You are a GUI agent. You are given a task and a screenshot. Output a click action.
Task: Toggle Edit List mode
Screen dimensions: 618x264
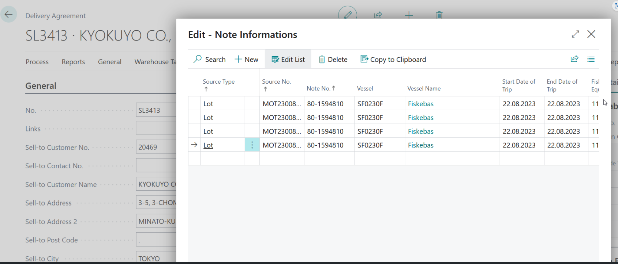288,60
